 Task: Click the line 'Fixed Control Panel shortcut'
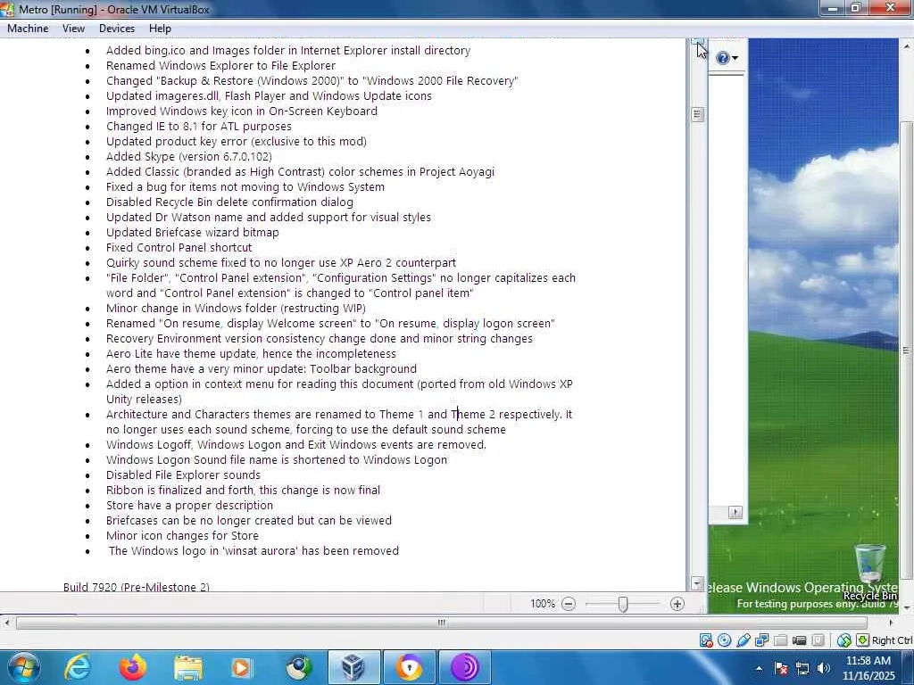[179, 248]
